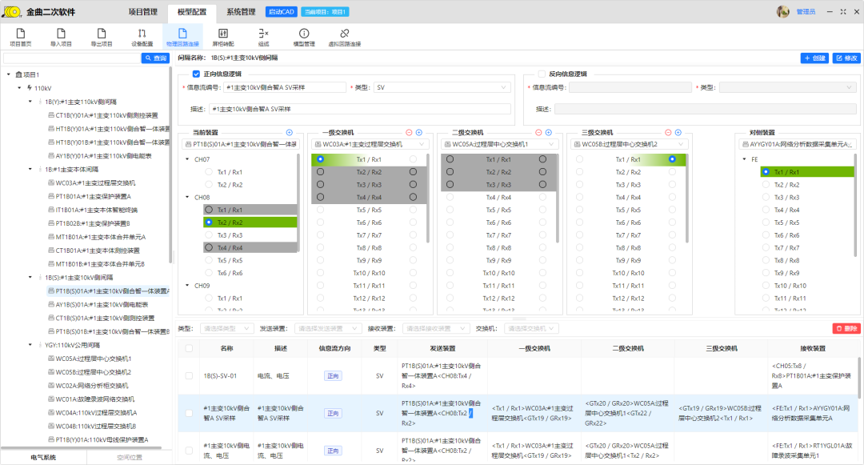Select the 屏柜装配 cabinet assembly icon
Image resolution: width=864 pixels, height=465 pixels.
(x=222, y=37)
